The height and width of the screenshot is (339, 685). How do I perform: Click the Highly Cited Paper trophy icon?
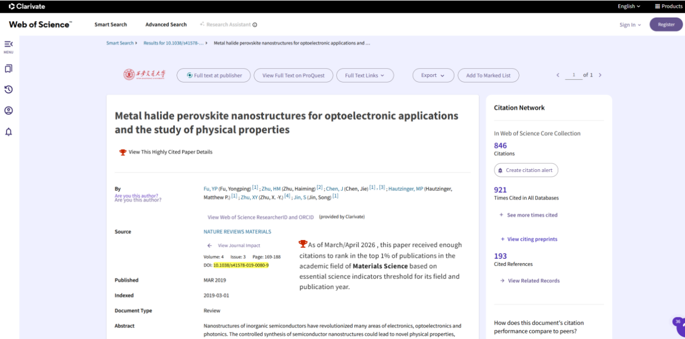(x=123, y=152)
